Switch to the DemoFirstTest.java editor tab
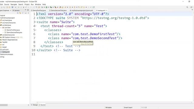The image size is (194, 109). tap(38, 10)
